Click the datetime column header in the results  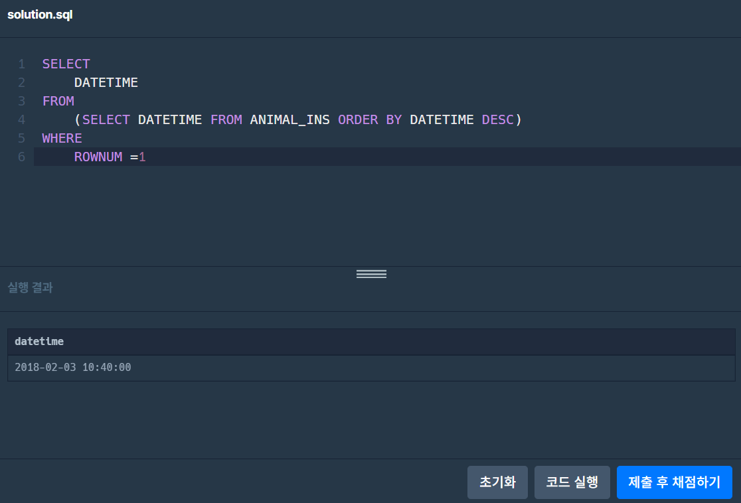39,341
